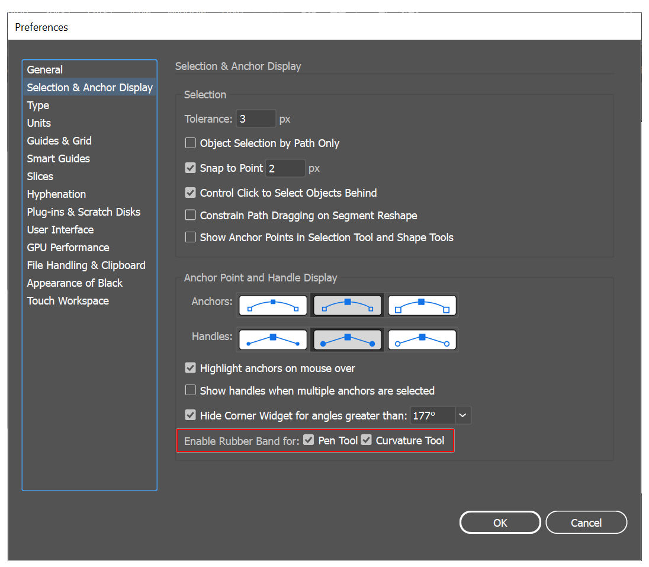The image size is (649, 567).
Task: Cancel the Preferences dialog
Action: 586,523
